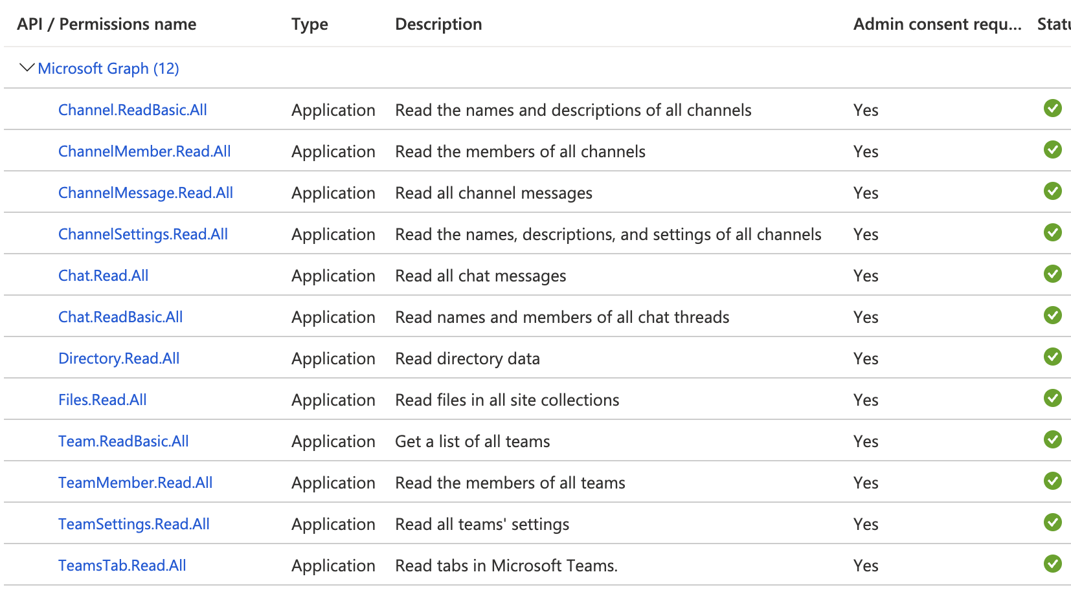Open ChannelMember.Read.All permission details
Viewport: 1071px width, 594px height.
tap(144, 151)
